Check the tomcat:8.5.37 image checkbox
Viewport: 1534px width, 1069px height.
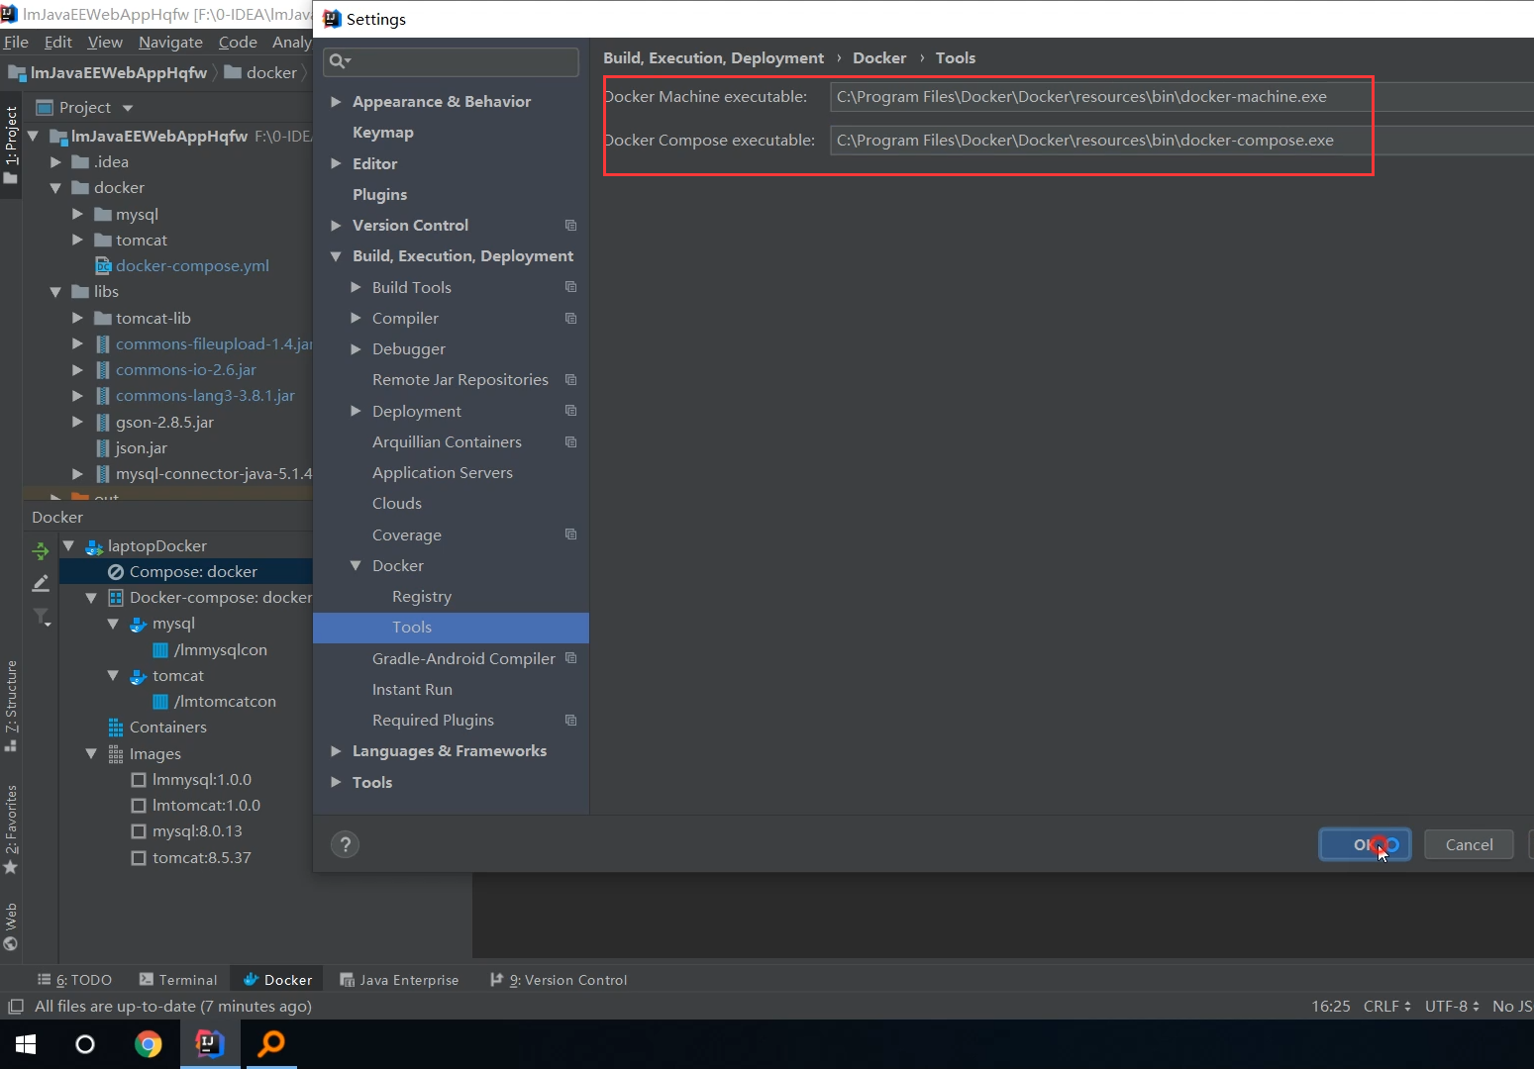click(139, 857)
